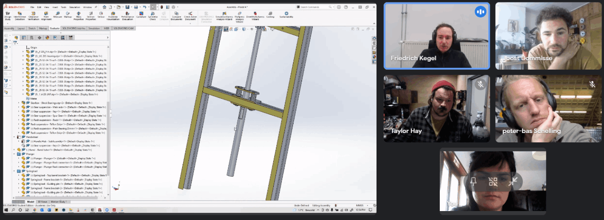Viewport: 604px width, 220px height.
Task: Launch SimulationXpress Analysis Wizard
Action: (x=224, y=16)
